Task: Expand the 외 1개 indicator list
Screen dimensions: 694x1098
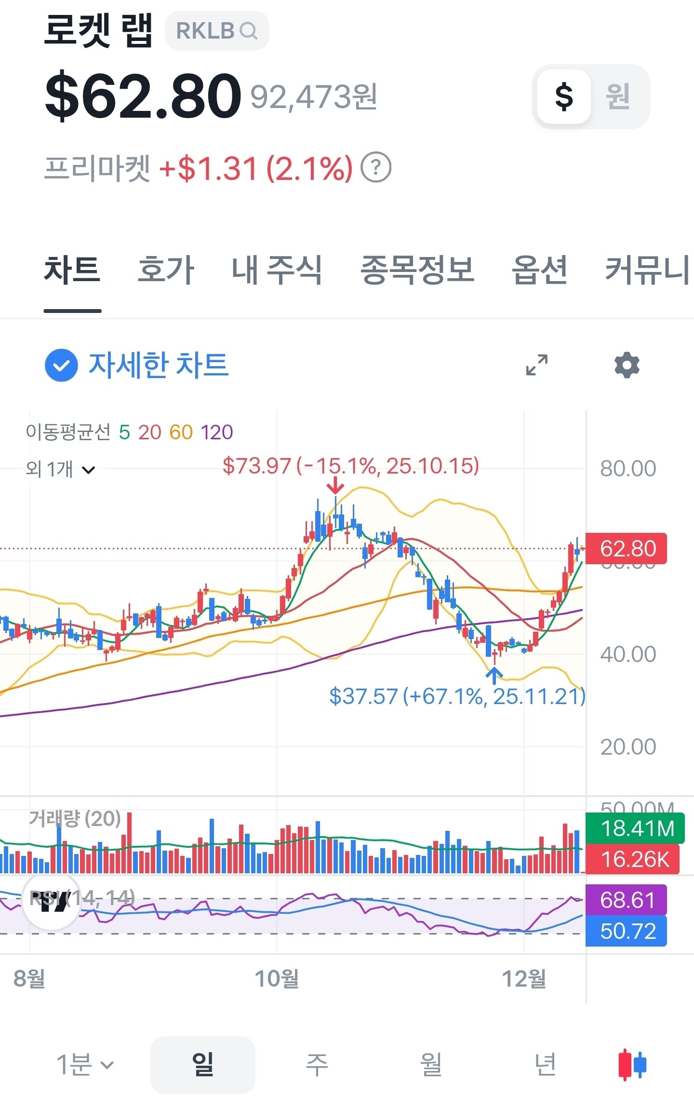Action: [x=60, y=469]
